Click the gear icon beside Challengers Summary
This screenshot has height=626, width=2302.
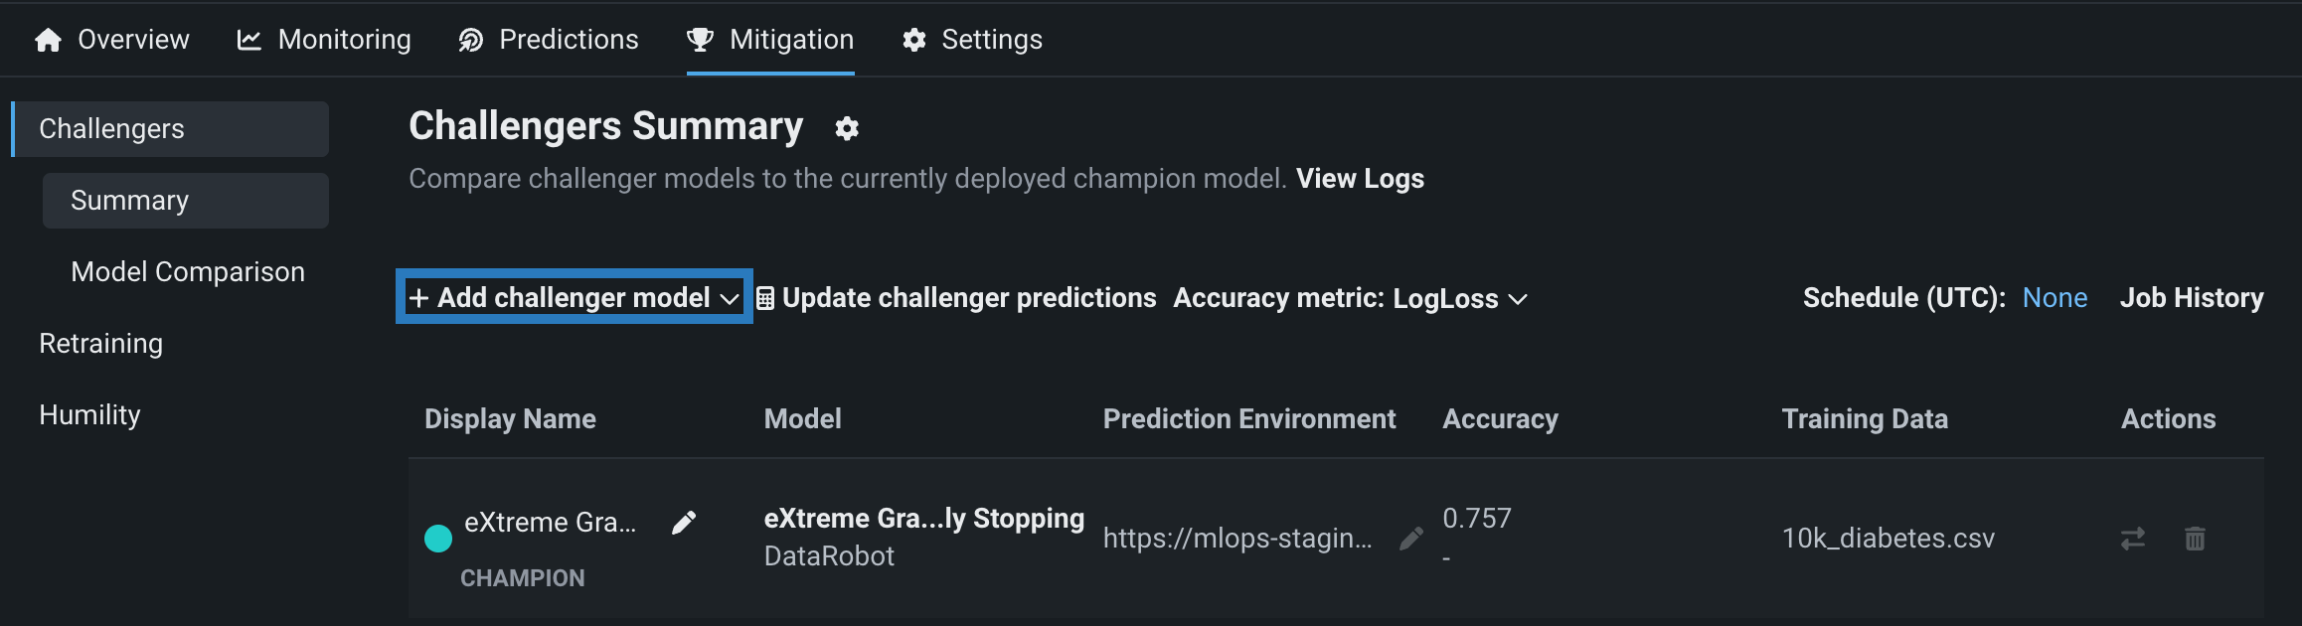click(847, 128)
